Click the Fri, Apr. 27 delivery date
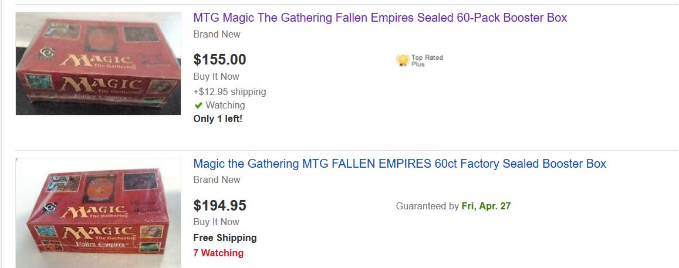The height and width of the screenshot is (268, 679). (x=486, y=206)
